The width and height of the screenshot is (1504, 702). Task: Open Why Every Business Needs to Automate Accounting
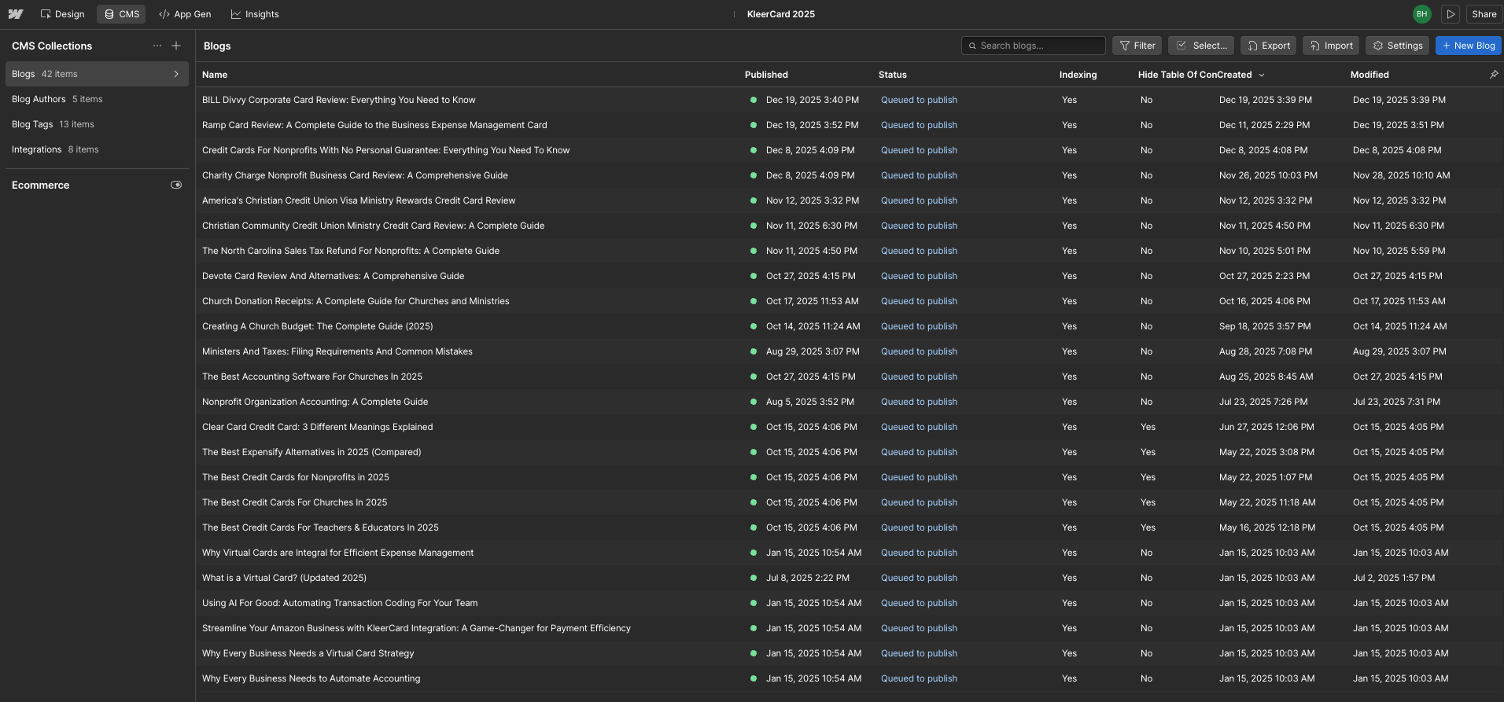coord(311,678)
